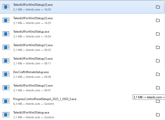
Task: Click file icon of the 09:07 download
Action: [x=6, y=88]
